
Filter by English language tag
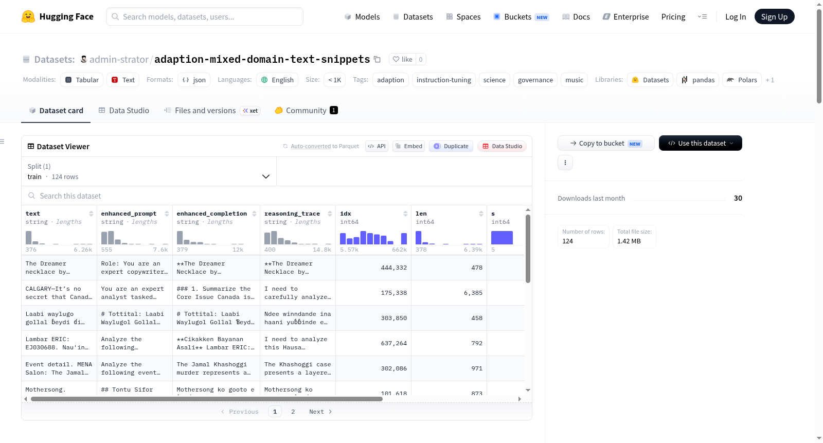pyautogui.click(x=277, y=80)
